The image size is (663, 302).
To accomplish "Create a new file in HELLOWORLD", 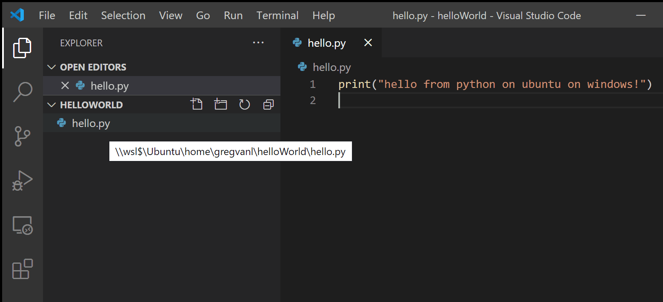I will click(x=197, y=104).
